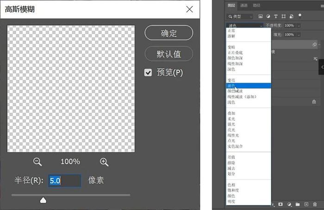324x210 pixels.
Task: Select 正片叠底 blend mode
Action: point(235,53)
